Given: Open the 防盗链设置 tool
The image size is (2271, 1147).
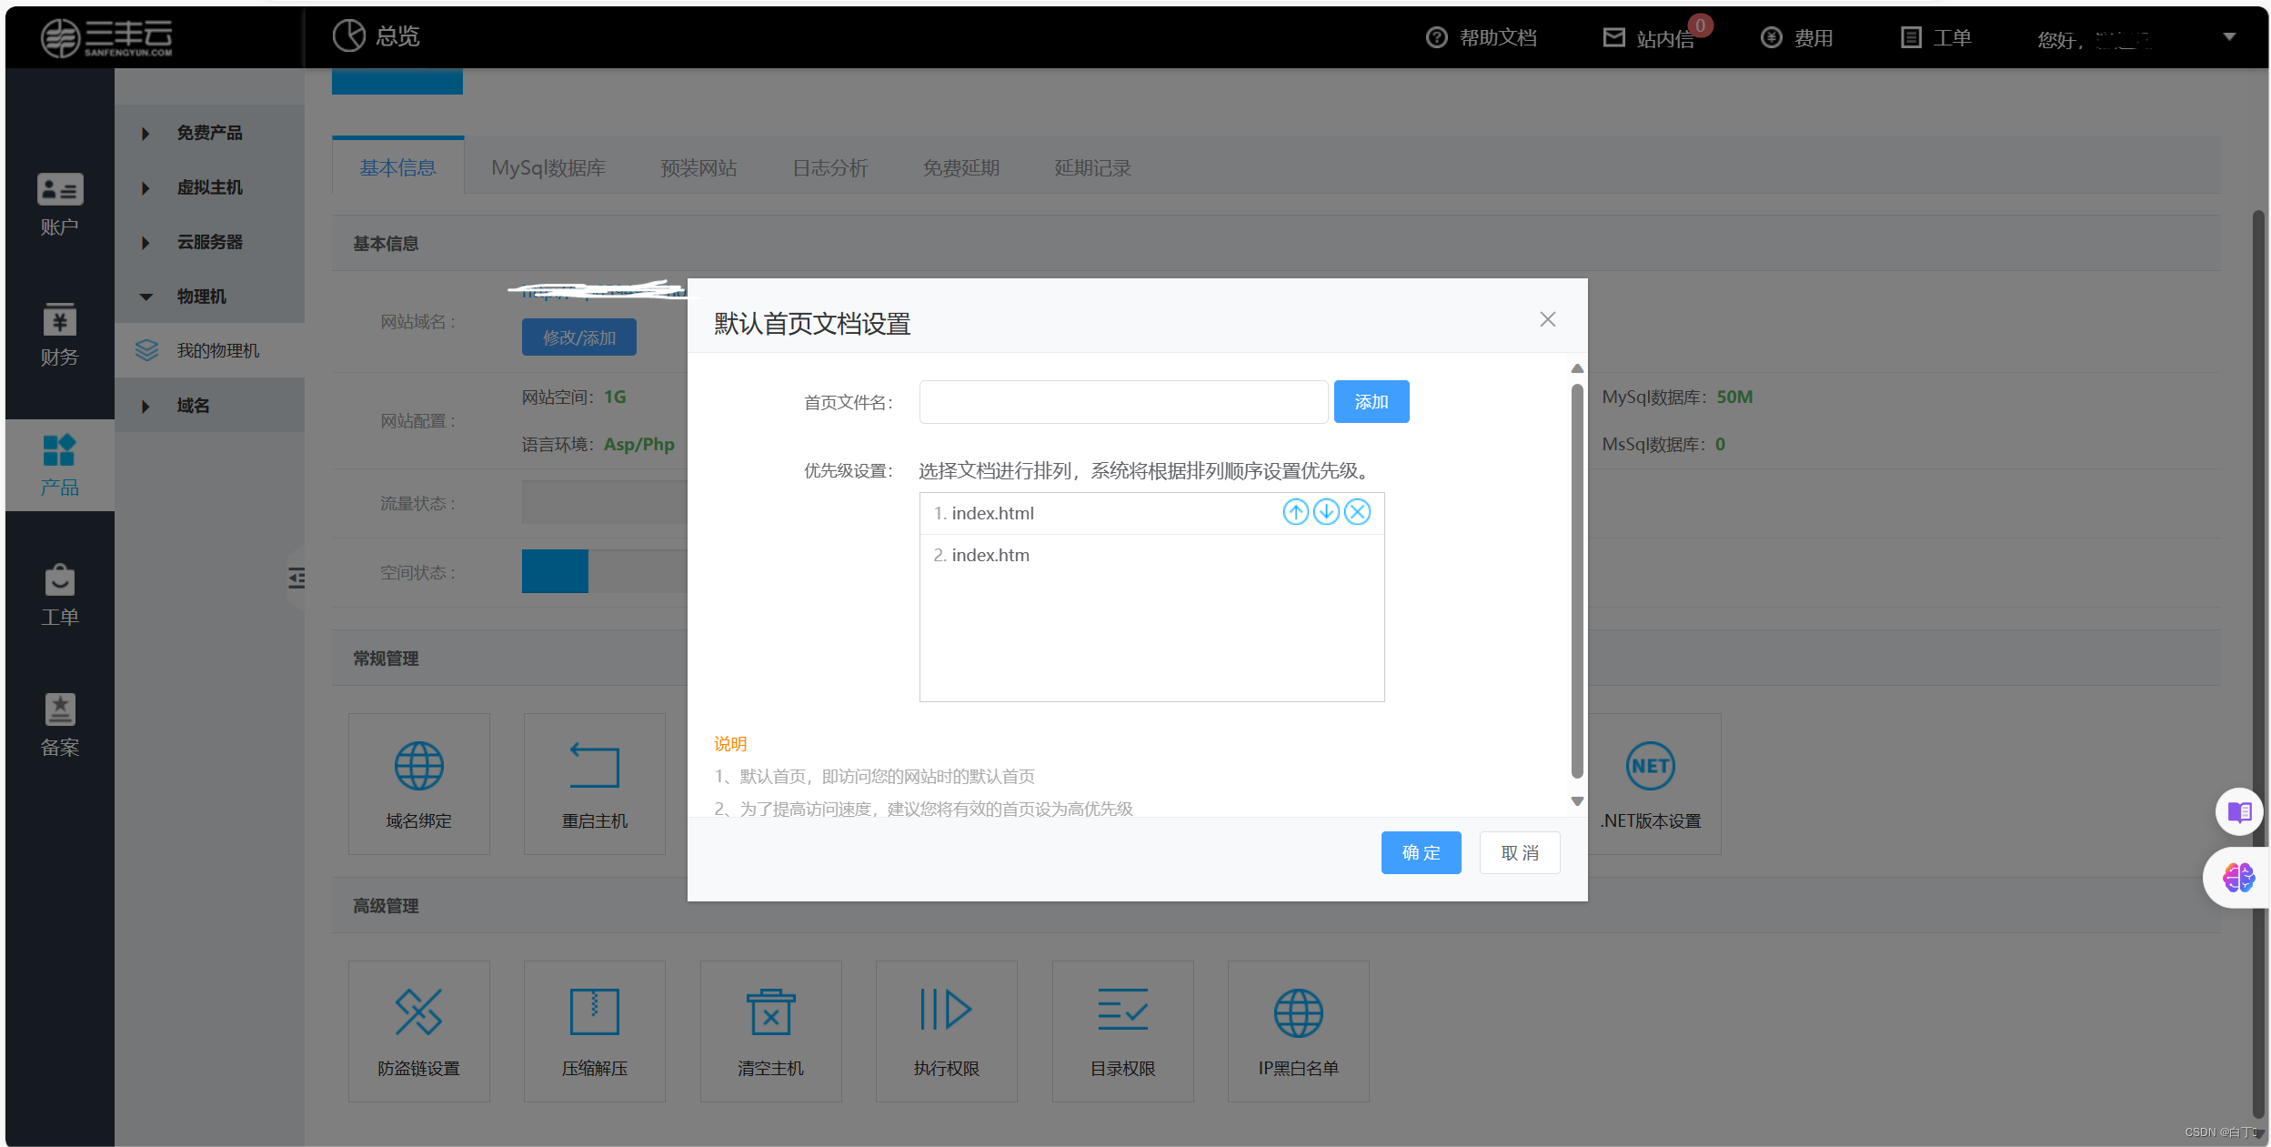Looking at the screenshot, I should (418, 1031).
